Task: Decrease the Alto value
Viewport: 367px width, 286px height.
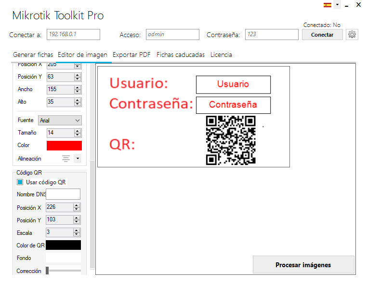Action: pos(78,104)
